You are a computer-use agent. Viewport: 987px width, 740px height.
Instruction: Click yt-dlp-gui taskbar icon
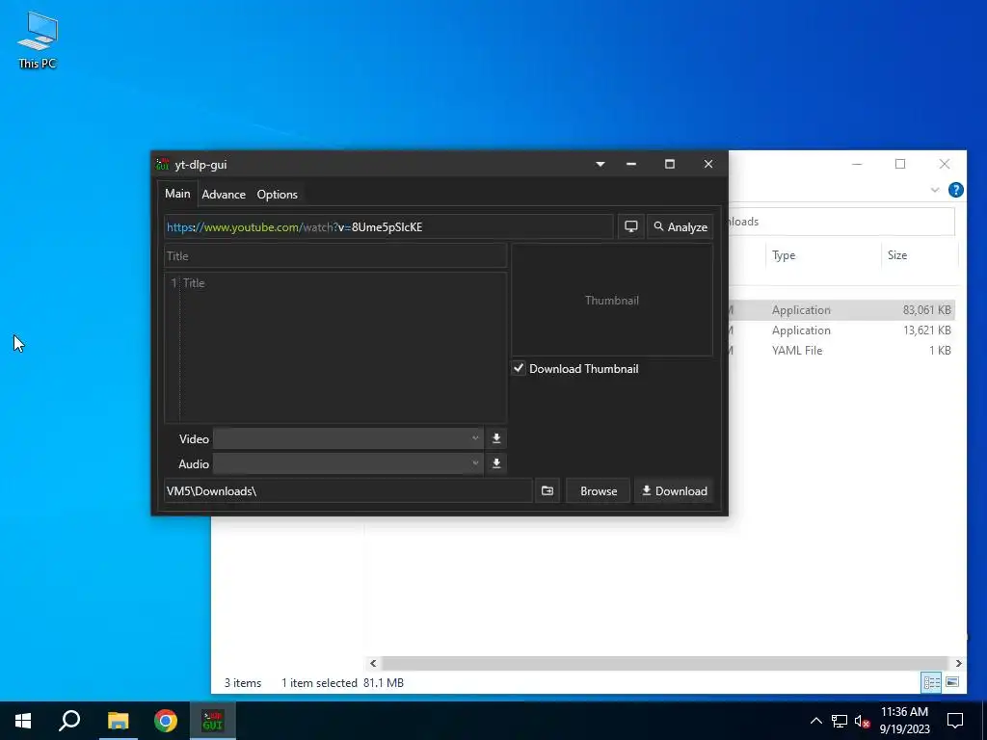point(213,721)
